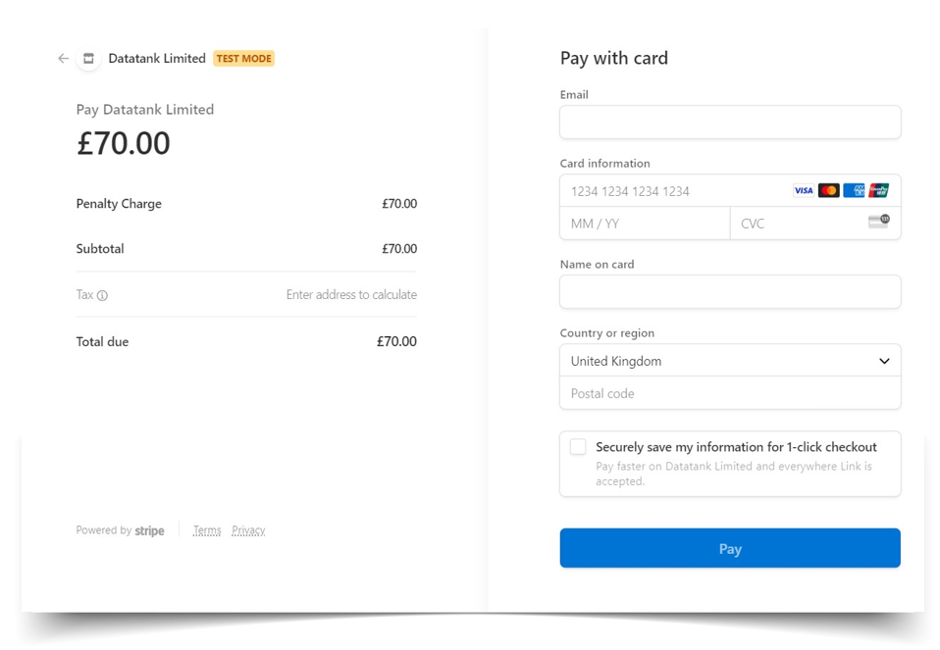
Task: Click the Mastercard logo
Action: [828, 190]
